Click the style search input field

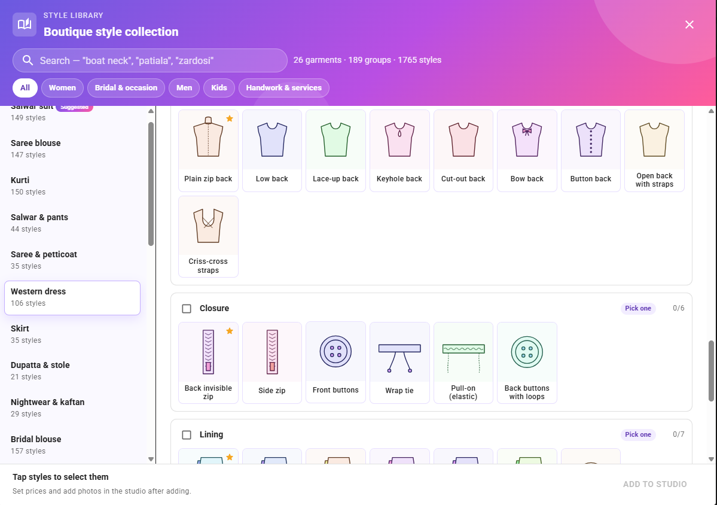click(x=150, y=60)
